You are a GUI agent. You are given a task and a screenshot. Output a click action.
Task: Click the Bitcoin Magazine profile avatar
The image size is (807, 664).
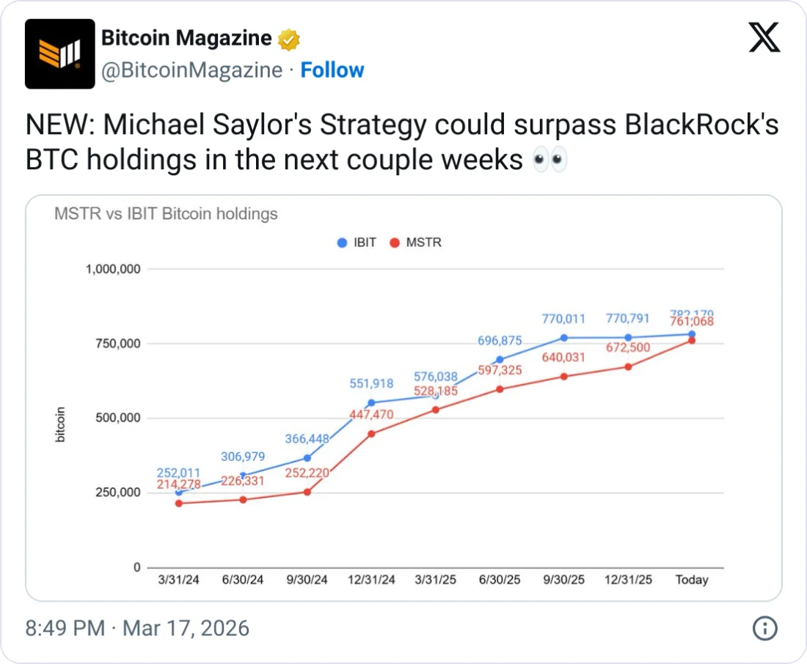coord(60,54)
